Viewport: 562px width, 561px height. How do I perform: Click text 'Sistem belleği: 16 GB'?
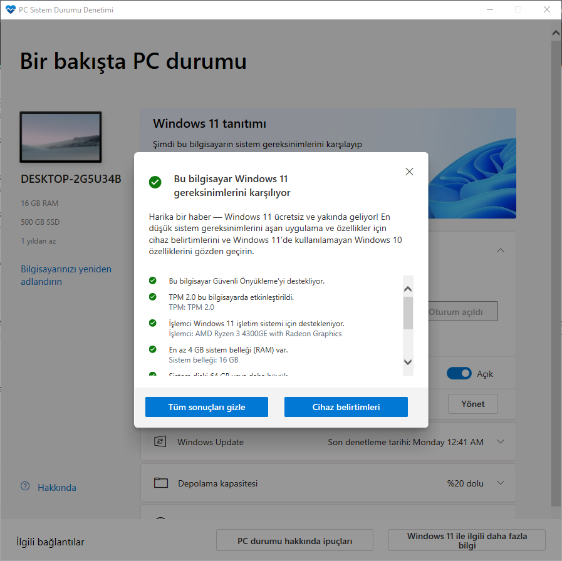pos(203,359)
